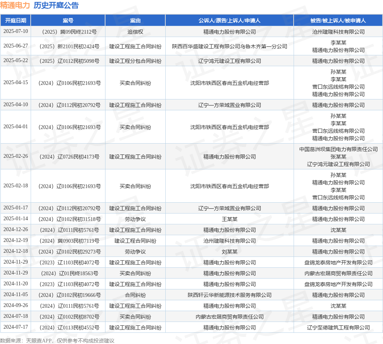Viewport: 383px width, 344px height.
Task: Click case number (2025)新2101民初2424号
Action: point(68,46)
